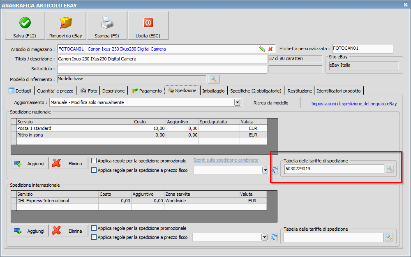Click the 'Worldwide' zona servita cell
This screenshot has height=257, width=411.
click(201, 201)
